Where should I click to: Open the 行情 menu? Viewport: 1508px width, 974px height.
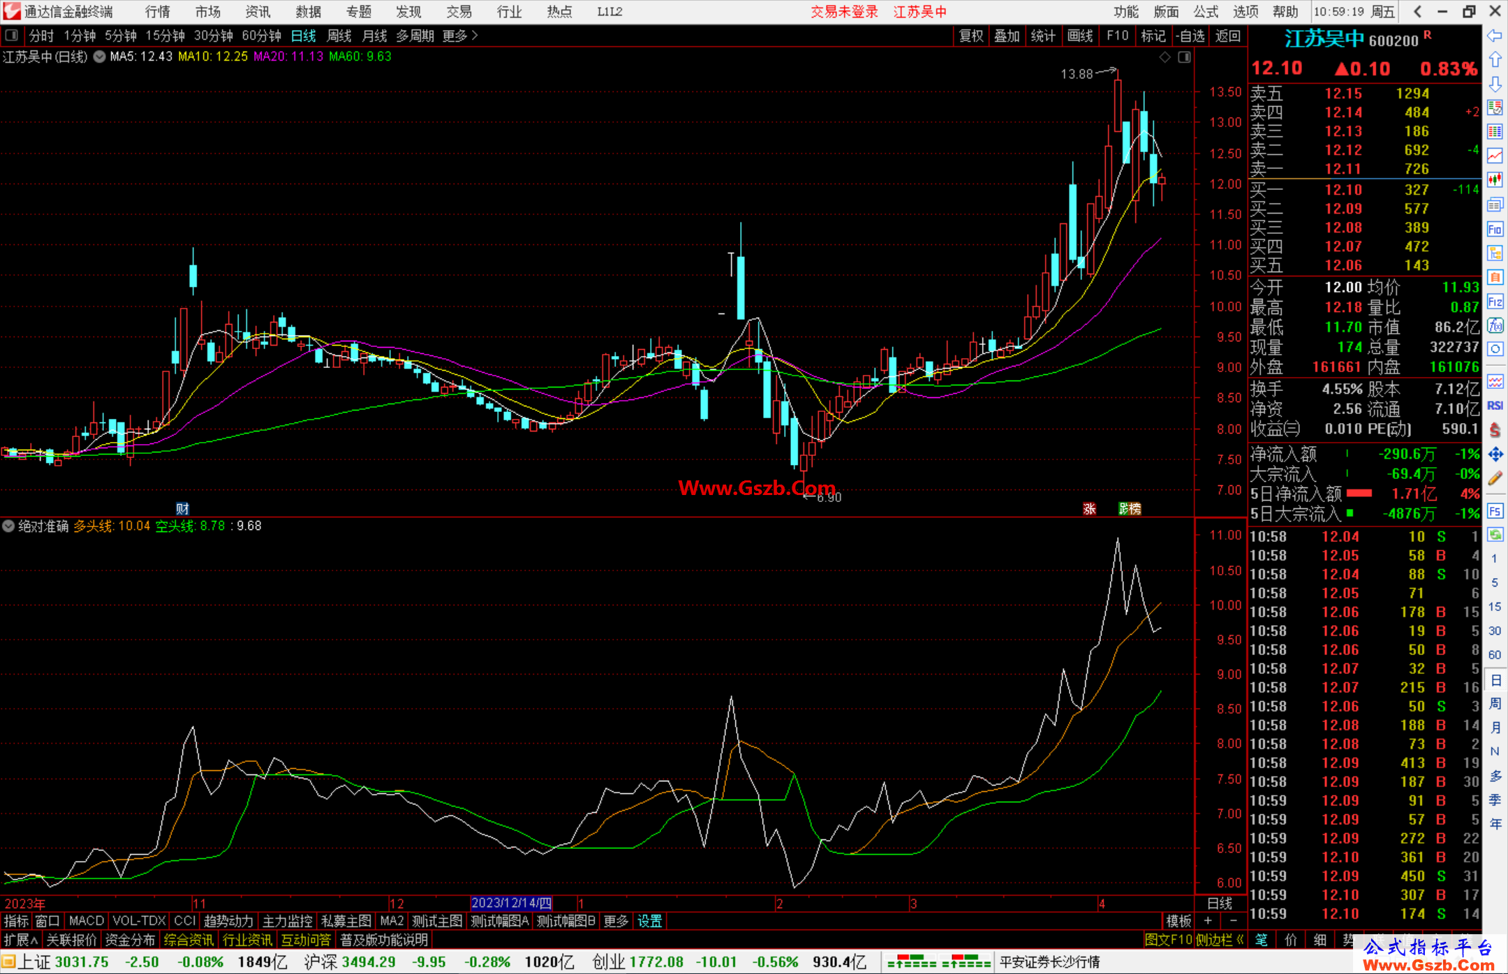point(157,11)
